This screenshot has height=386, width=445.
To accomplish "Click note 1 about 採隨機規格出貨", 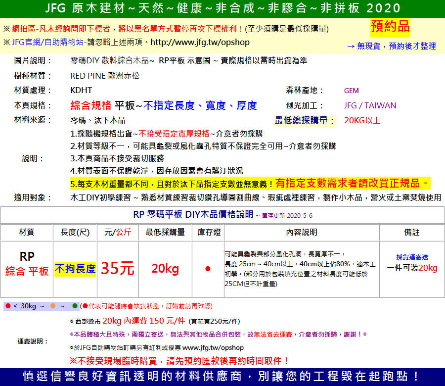I will coord(167,134).
